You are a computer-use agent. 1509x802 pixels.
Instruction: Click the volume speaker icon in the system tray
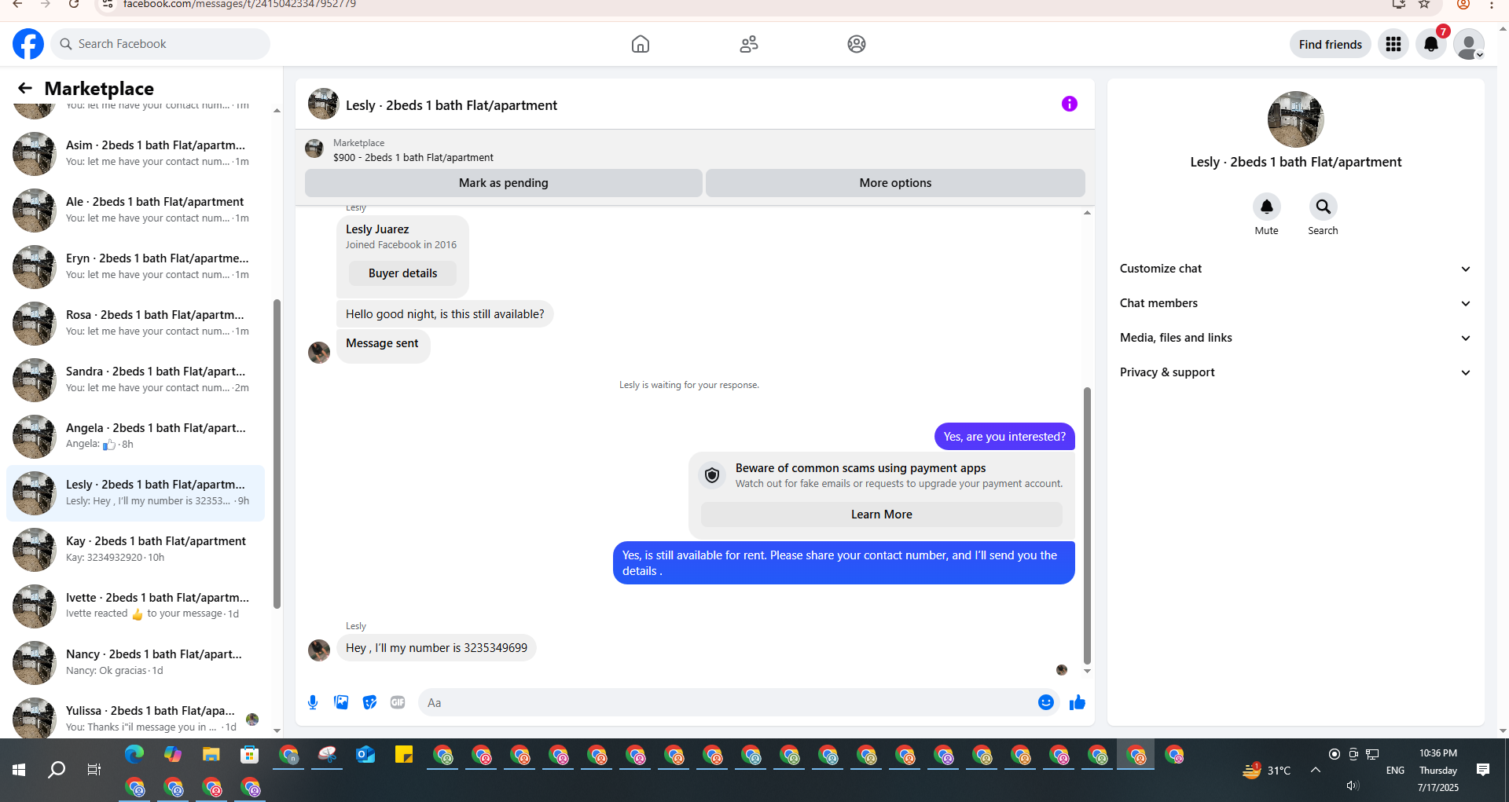(1352, 786)
